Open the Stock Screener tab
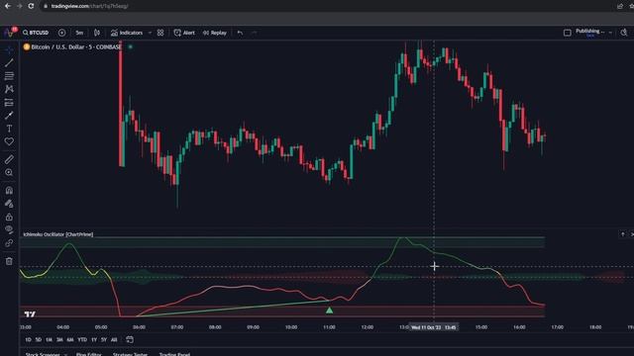The height and width of the screenshot is (356, 634). [43, 354]
